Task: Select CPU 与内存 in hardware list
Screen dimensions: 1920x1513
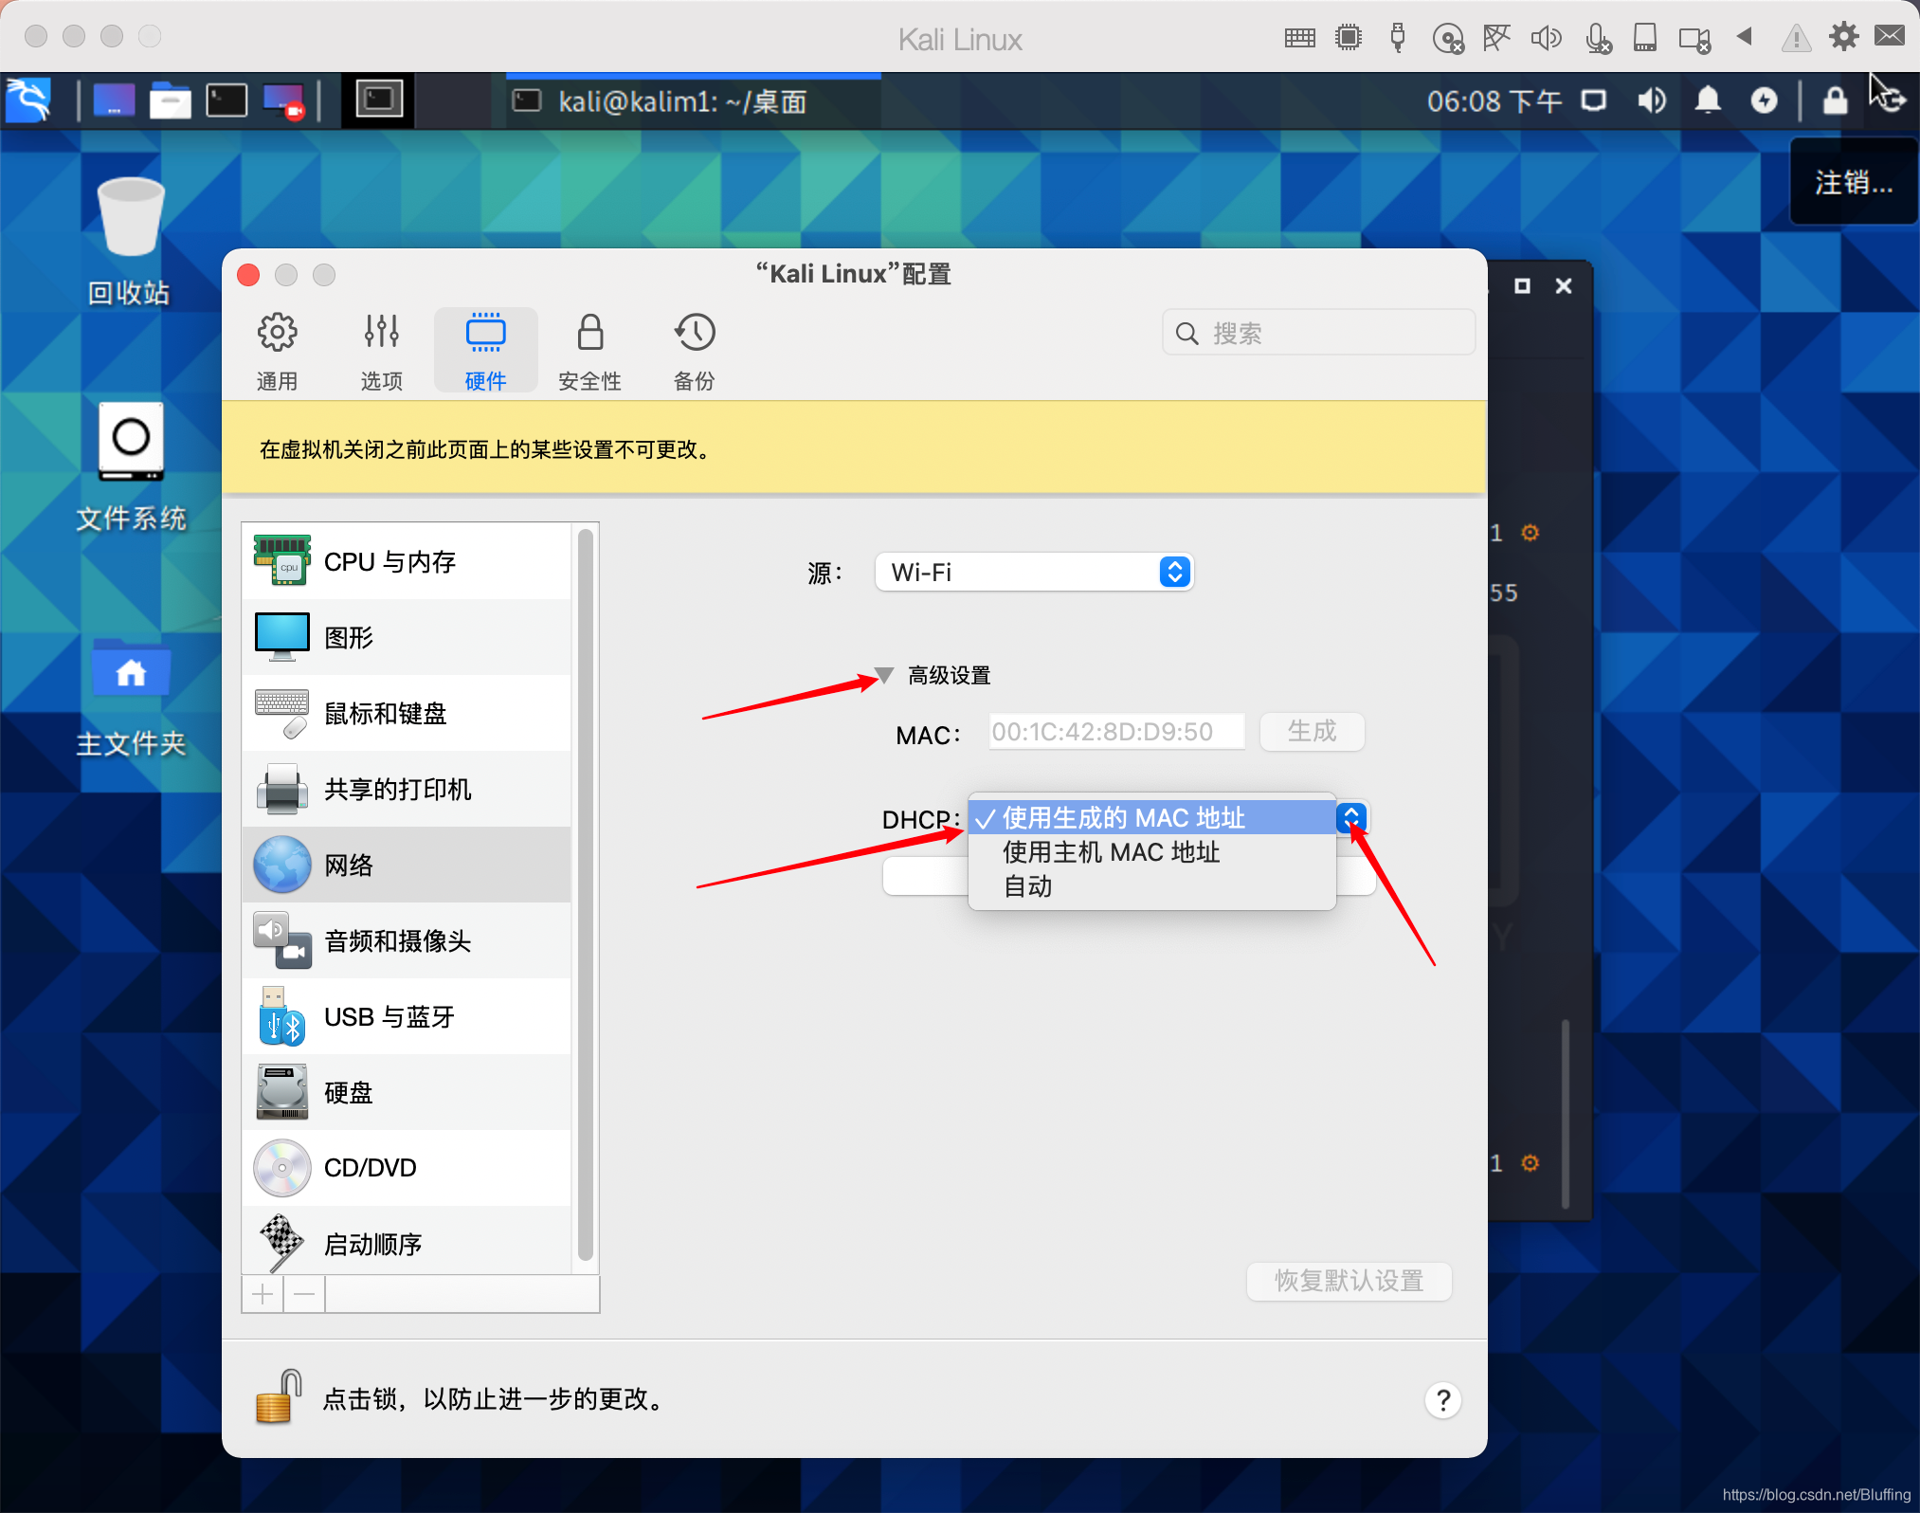Action: pos(408,561)
